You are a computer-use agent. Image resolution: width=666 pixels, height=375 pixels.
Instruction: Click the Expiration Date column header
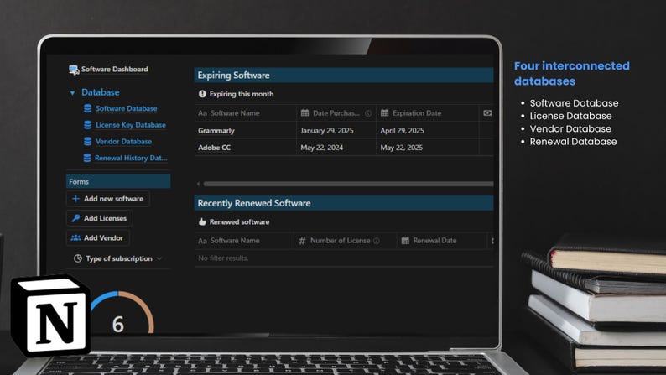[427, 113]
